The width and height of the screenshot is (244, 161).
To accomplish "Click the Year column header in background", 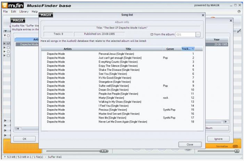I will [217, 40].
